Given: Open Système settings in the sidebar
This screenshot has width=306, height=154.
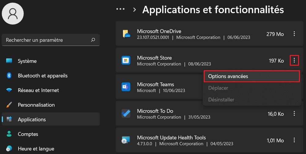Looking at the screenshot, I should tap(27, 61).
